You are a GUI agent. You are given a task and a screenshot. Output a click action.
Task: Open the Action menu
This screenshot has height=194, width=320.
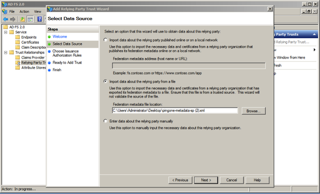point(24,12)
